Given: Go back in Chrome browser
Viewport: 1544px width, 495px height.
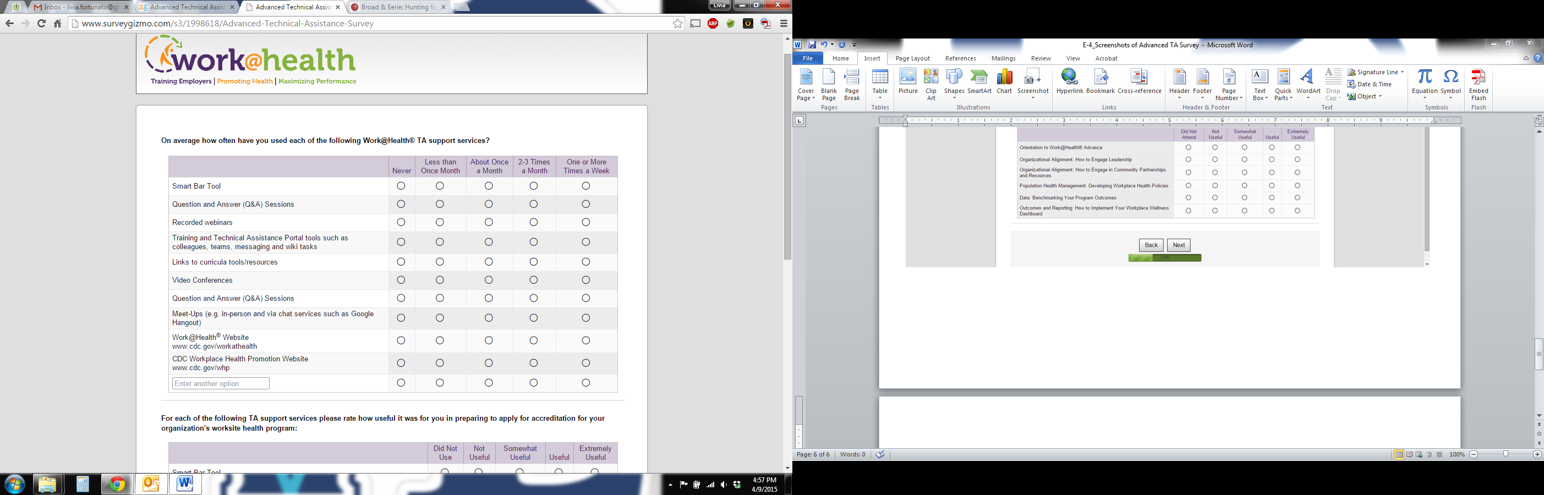Looking at the screenshot, I should [x=9, y=23].
